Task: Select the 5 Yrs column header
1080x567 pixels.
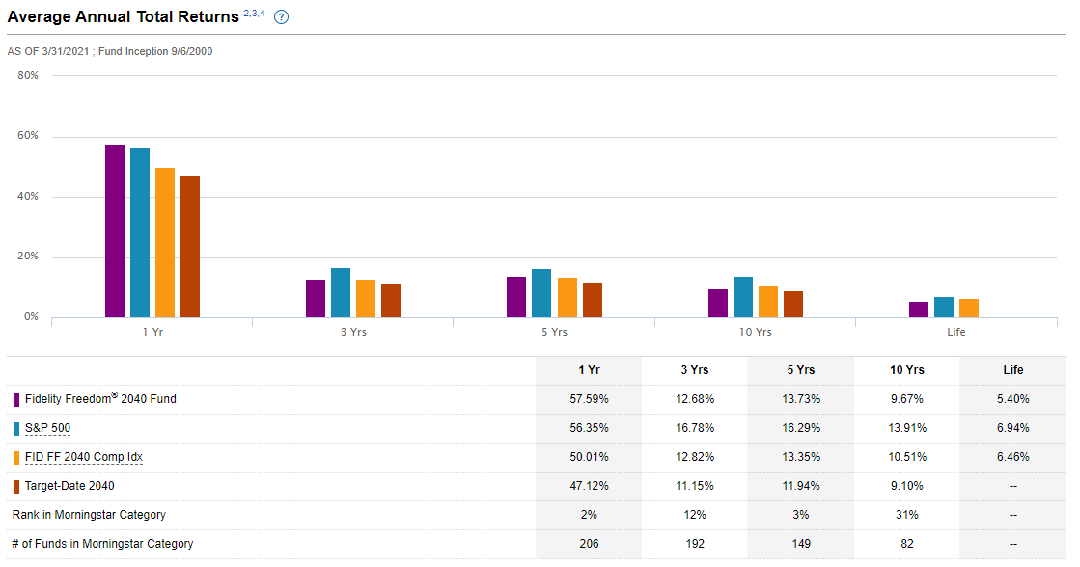Action: 800,370
